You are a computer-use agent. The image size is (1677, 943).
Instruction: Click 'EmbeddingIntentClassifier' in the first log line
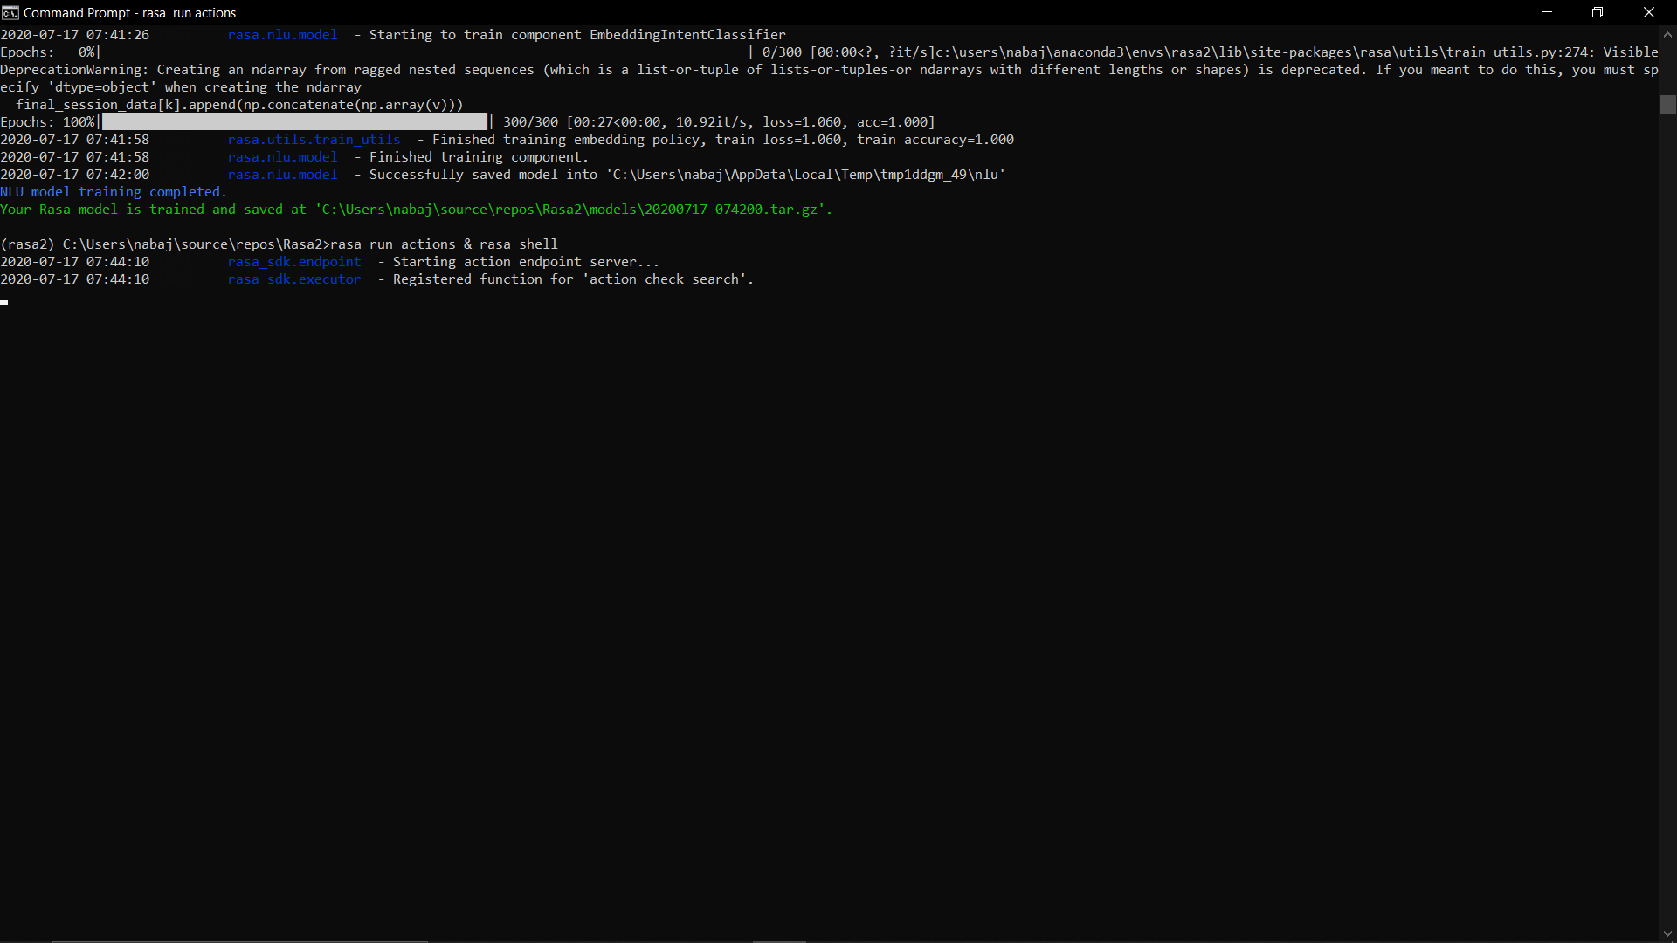coord(687,35)
